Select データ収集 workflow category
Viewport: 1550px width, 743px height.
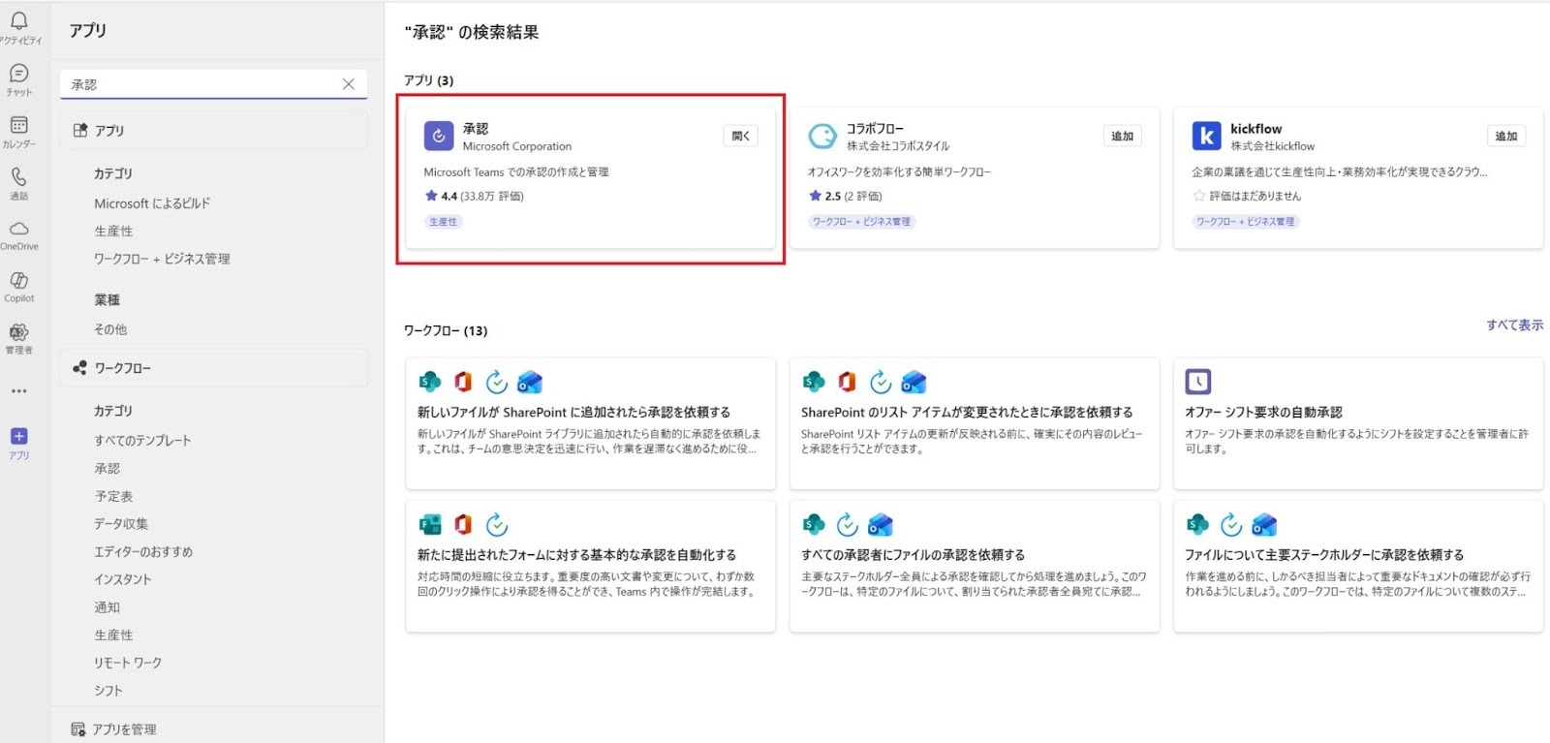121,524
